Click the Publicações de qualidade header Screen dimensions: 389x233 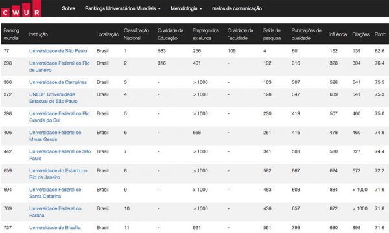307,34
